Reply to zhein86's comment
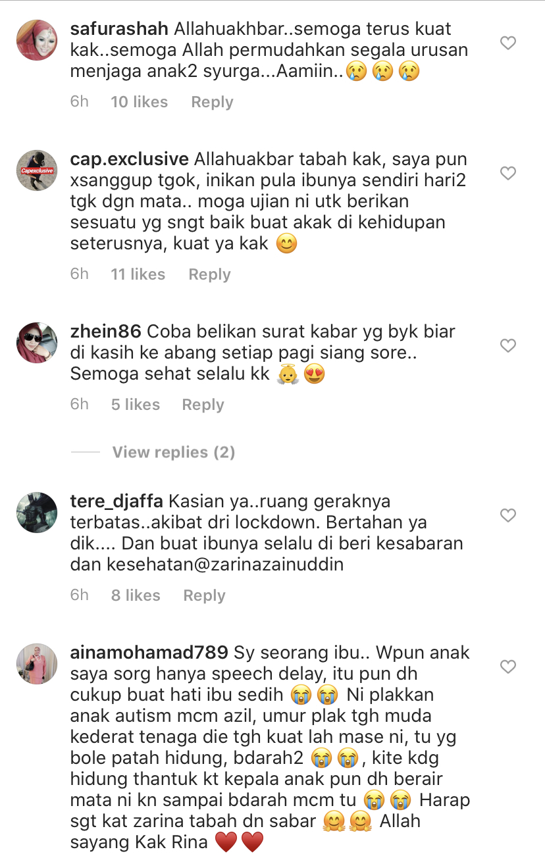 tap(203, 405)
